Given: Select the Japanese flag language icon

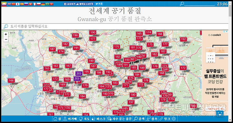Looking at the screenshot, I should pyautogui.click(x=18, y=4).
